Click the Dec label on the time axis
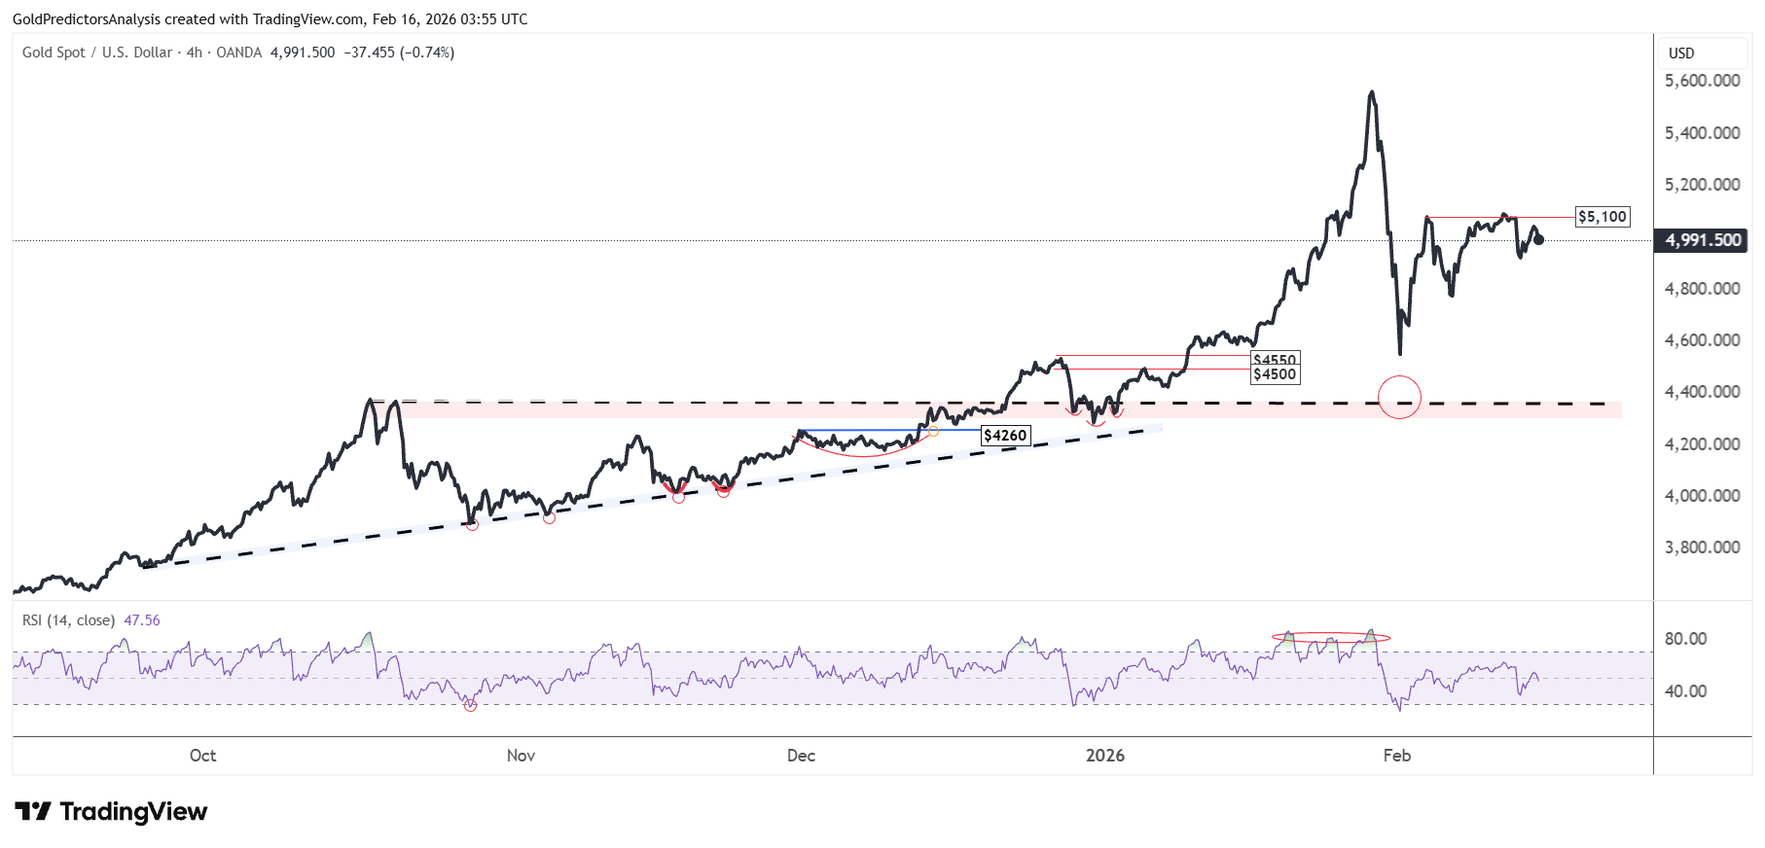1765x848 pixels. (x=801, y=756)
